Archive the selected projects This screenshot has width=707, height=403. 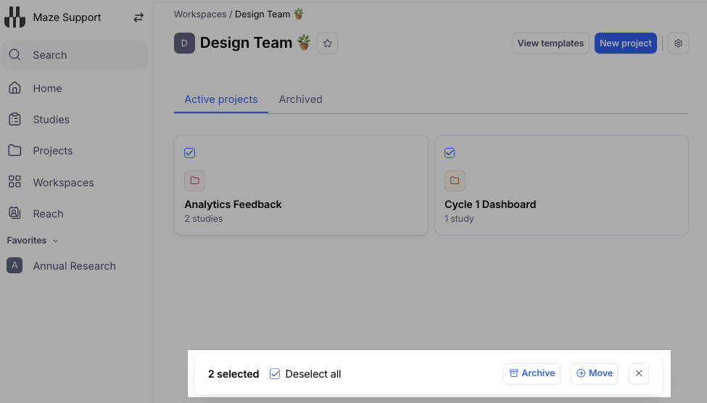[x=532, y=374]
